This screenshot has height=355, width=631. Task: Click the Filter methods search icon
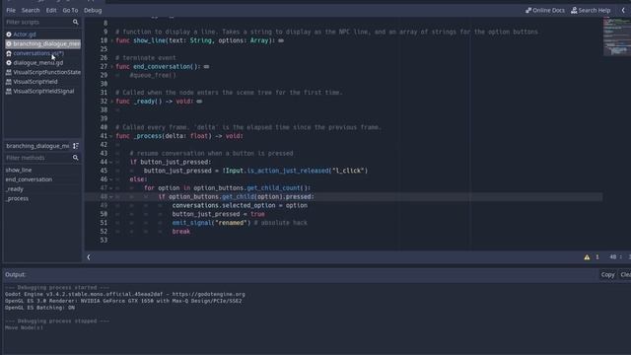pyautogui.click(x=75, y=158)
